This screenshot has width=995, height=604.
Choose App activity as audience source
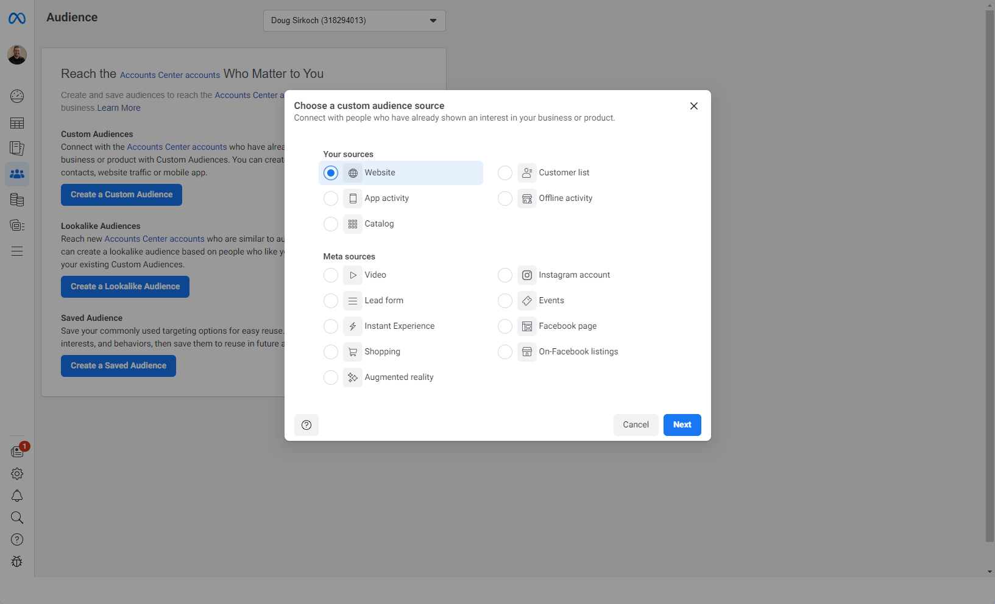(x=331, y=198)
